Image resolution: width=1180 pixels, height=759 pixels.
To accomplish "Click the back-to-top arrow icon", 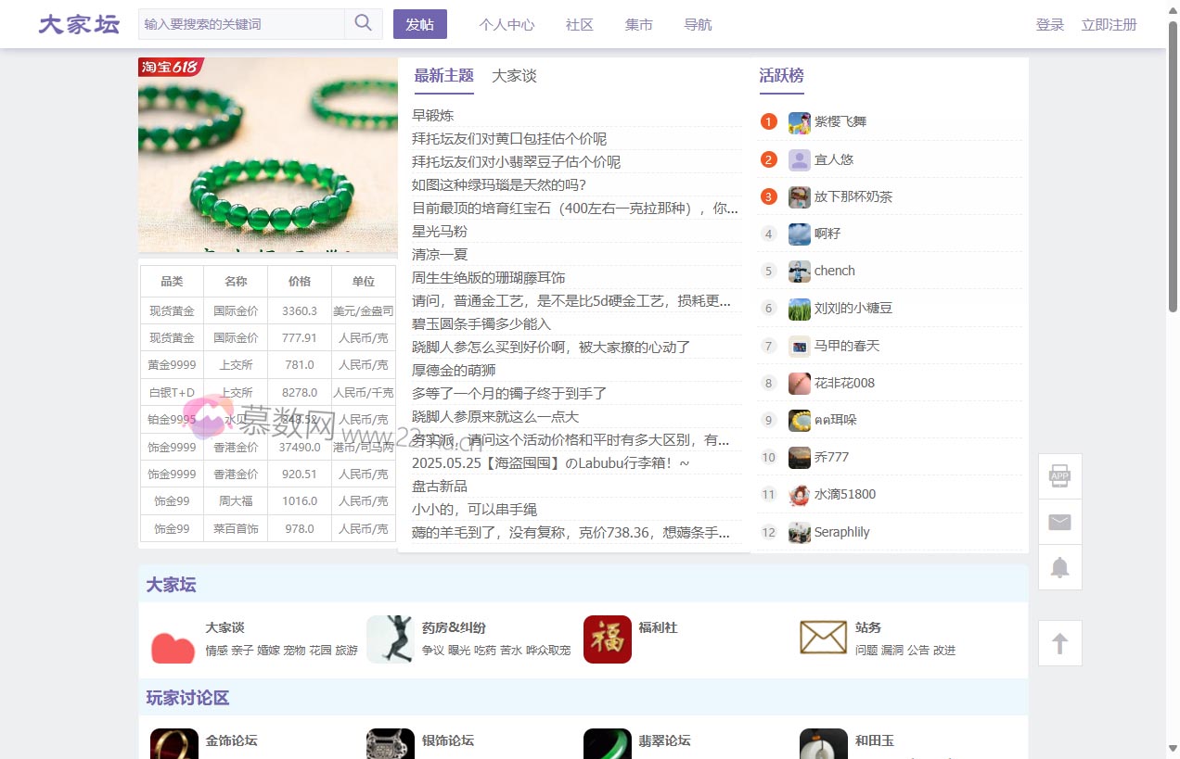I will (1059, 643).
